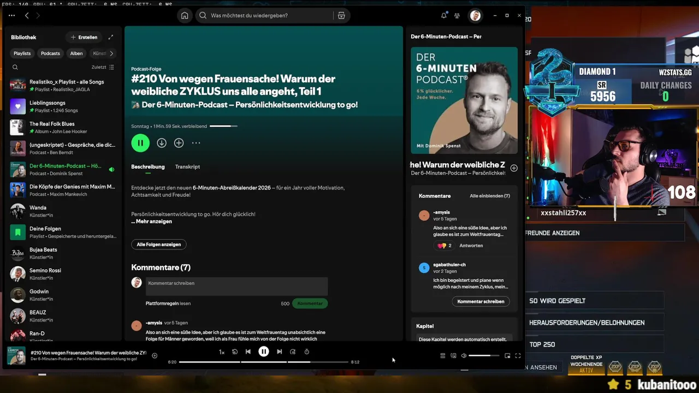This screenshot has height=393, width=699.
Task: Add now-playing episode via sidebar plus icon
Action: [514, 168]
